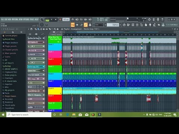
Task: Mute Track 4 with its green dot
Action: click(61, 64)
